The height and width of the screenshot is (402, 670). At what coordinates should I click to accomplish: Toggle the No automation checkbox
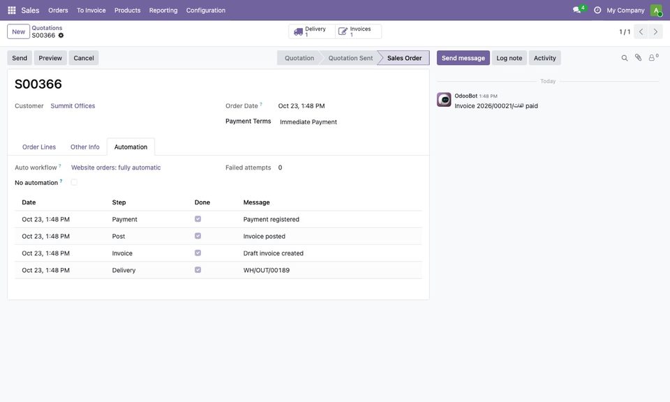pos(74,182)
